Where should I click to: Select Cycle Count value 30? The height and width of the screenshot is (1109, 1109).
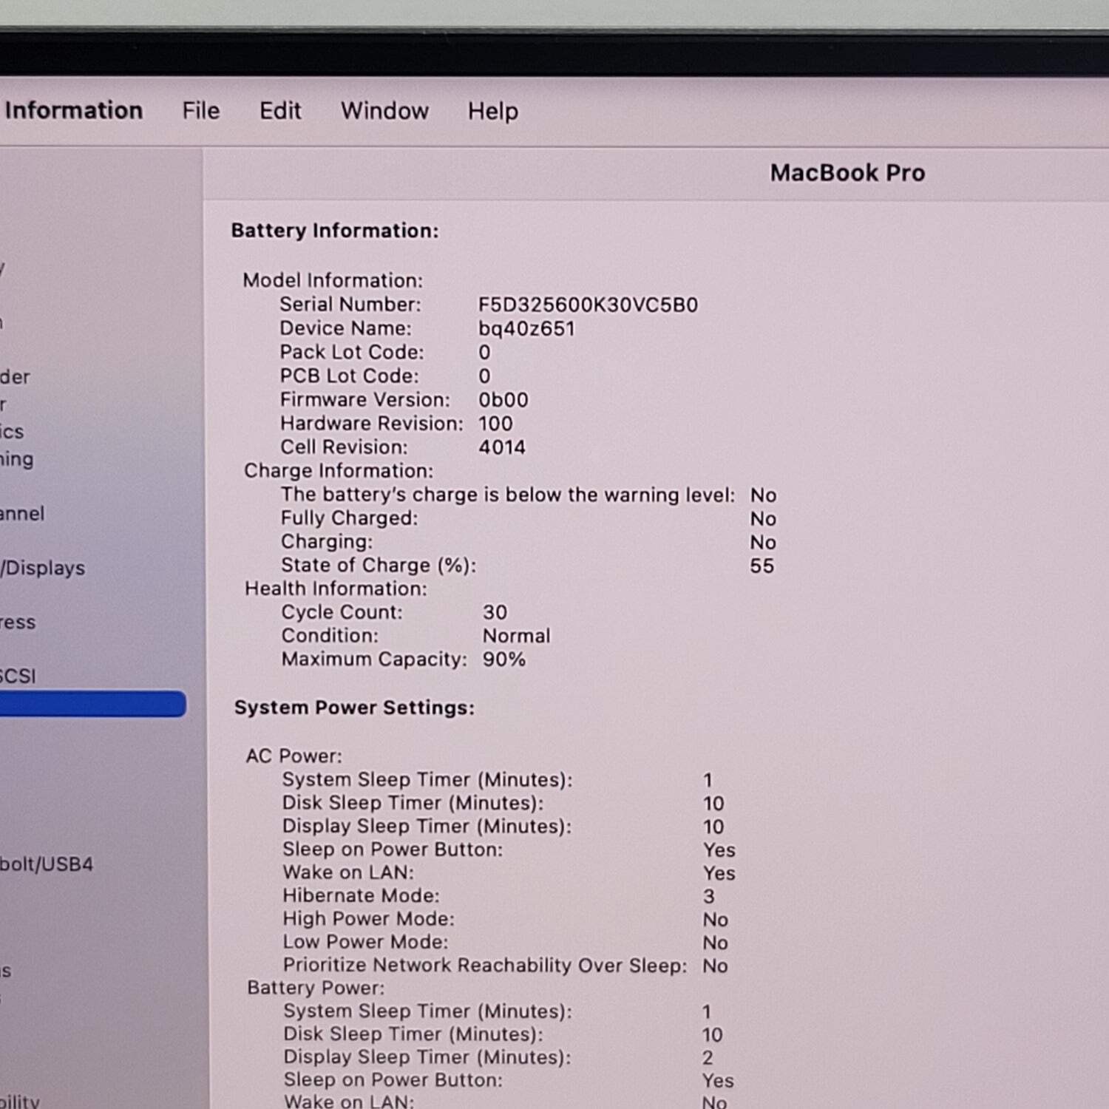point(495,612)
